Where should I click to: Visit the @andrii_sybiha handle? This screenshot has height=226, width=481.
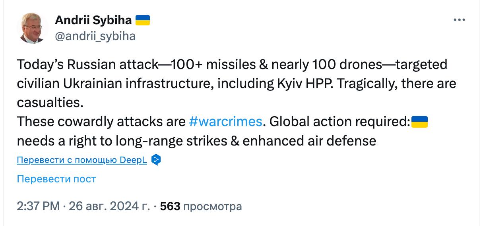pos(95,36)
